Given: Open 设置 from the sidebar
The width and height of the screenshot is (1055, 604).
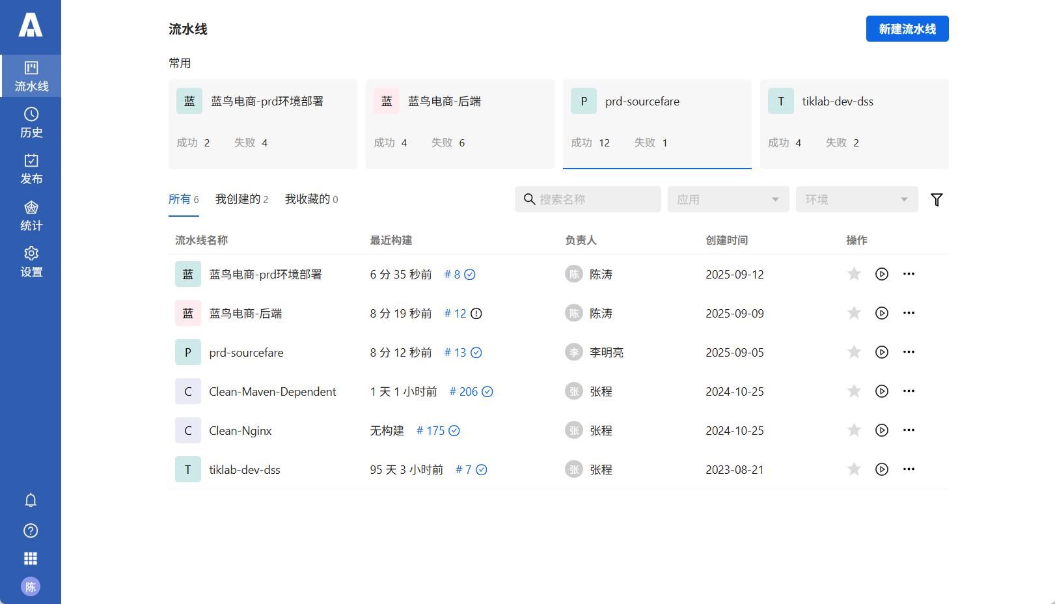Looking at the screenshot, I should click(31, 262).
